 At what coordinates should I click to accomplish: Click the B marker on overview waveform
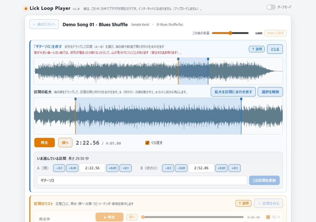[x=208, y=59]
